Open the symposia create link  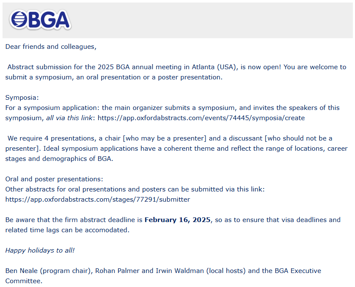pos(201,118)
